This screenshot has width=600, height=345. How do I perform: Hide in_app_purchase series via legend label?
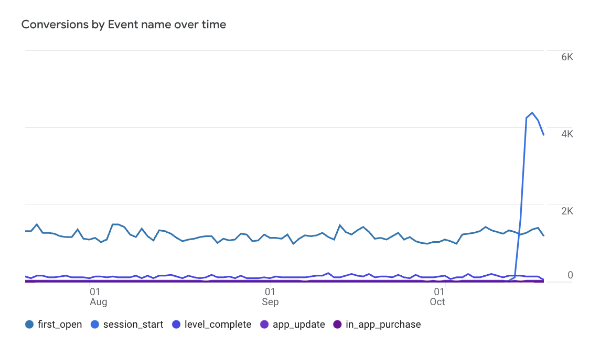(383, 325)
